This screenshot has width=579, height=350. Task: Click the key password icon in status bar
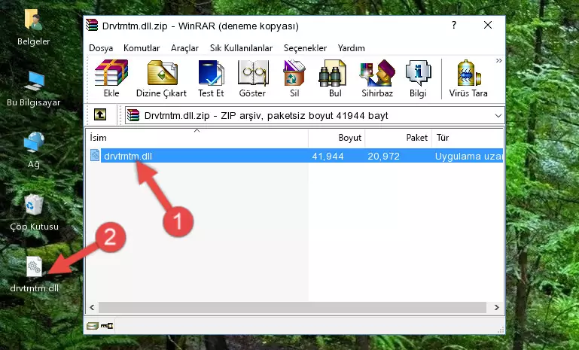pyautogui.click(x=107, y=326)
